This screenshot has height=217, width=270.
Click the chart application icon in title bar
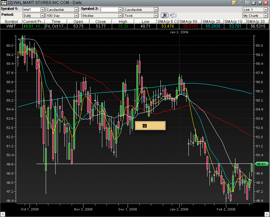[4, 3]
